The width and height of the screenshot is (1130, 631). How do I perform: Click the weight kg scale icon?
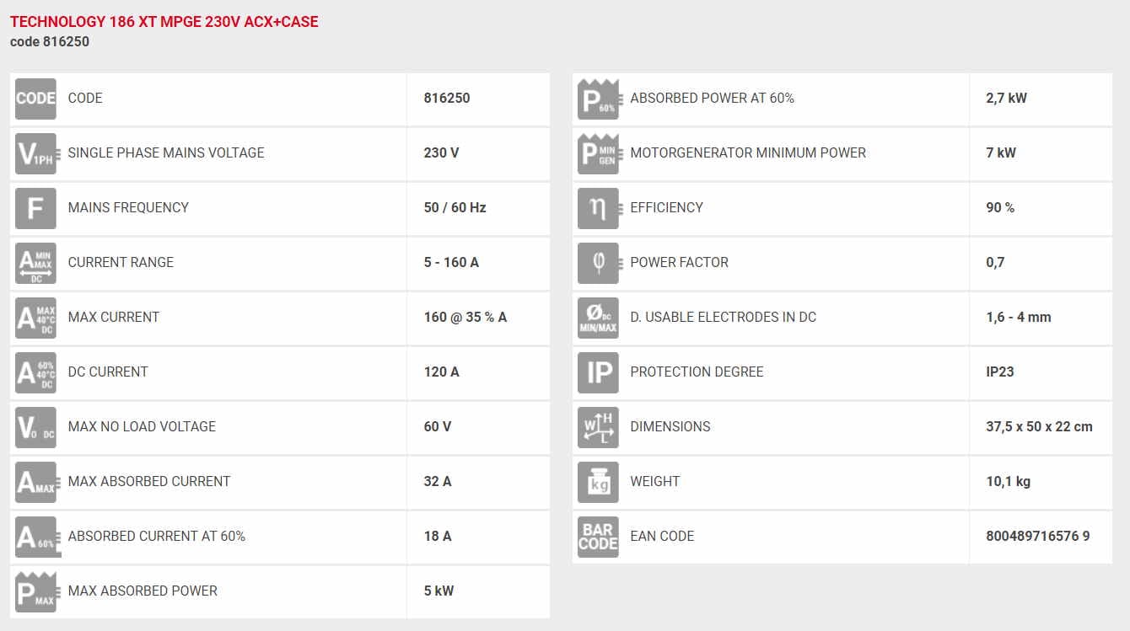(598, 482)
